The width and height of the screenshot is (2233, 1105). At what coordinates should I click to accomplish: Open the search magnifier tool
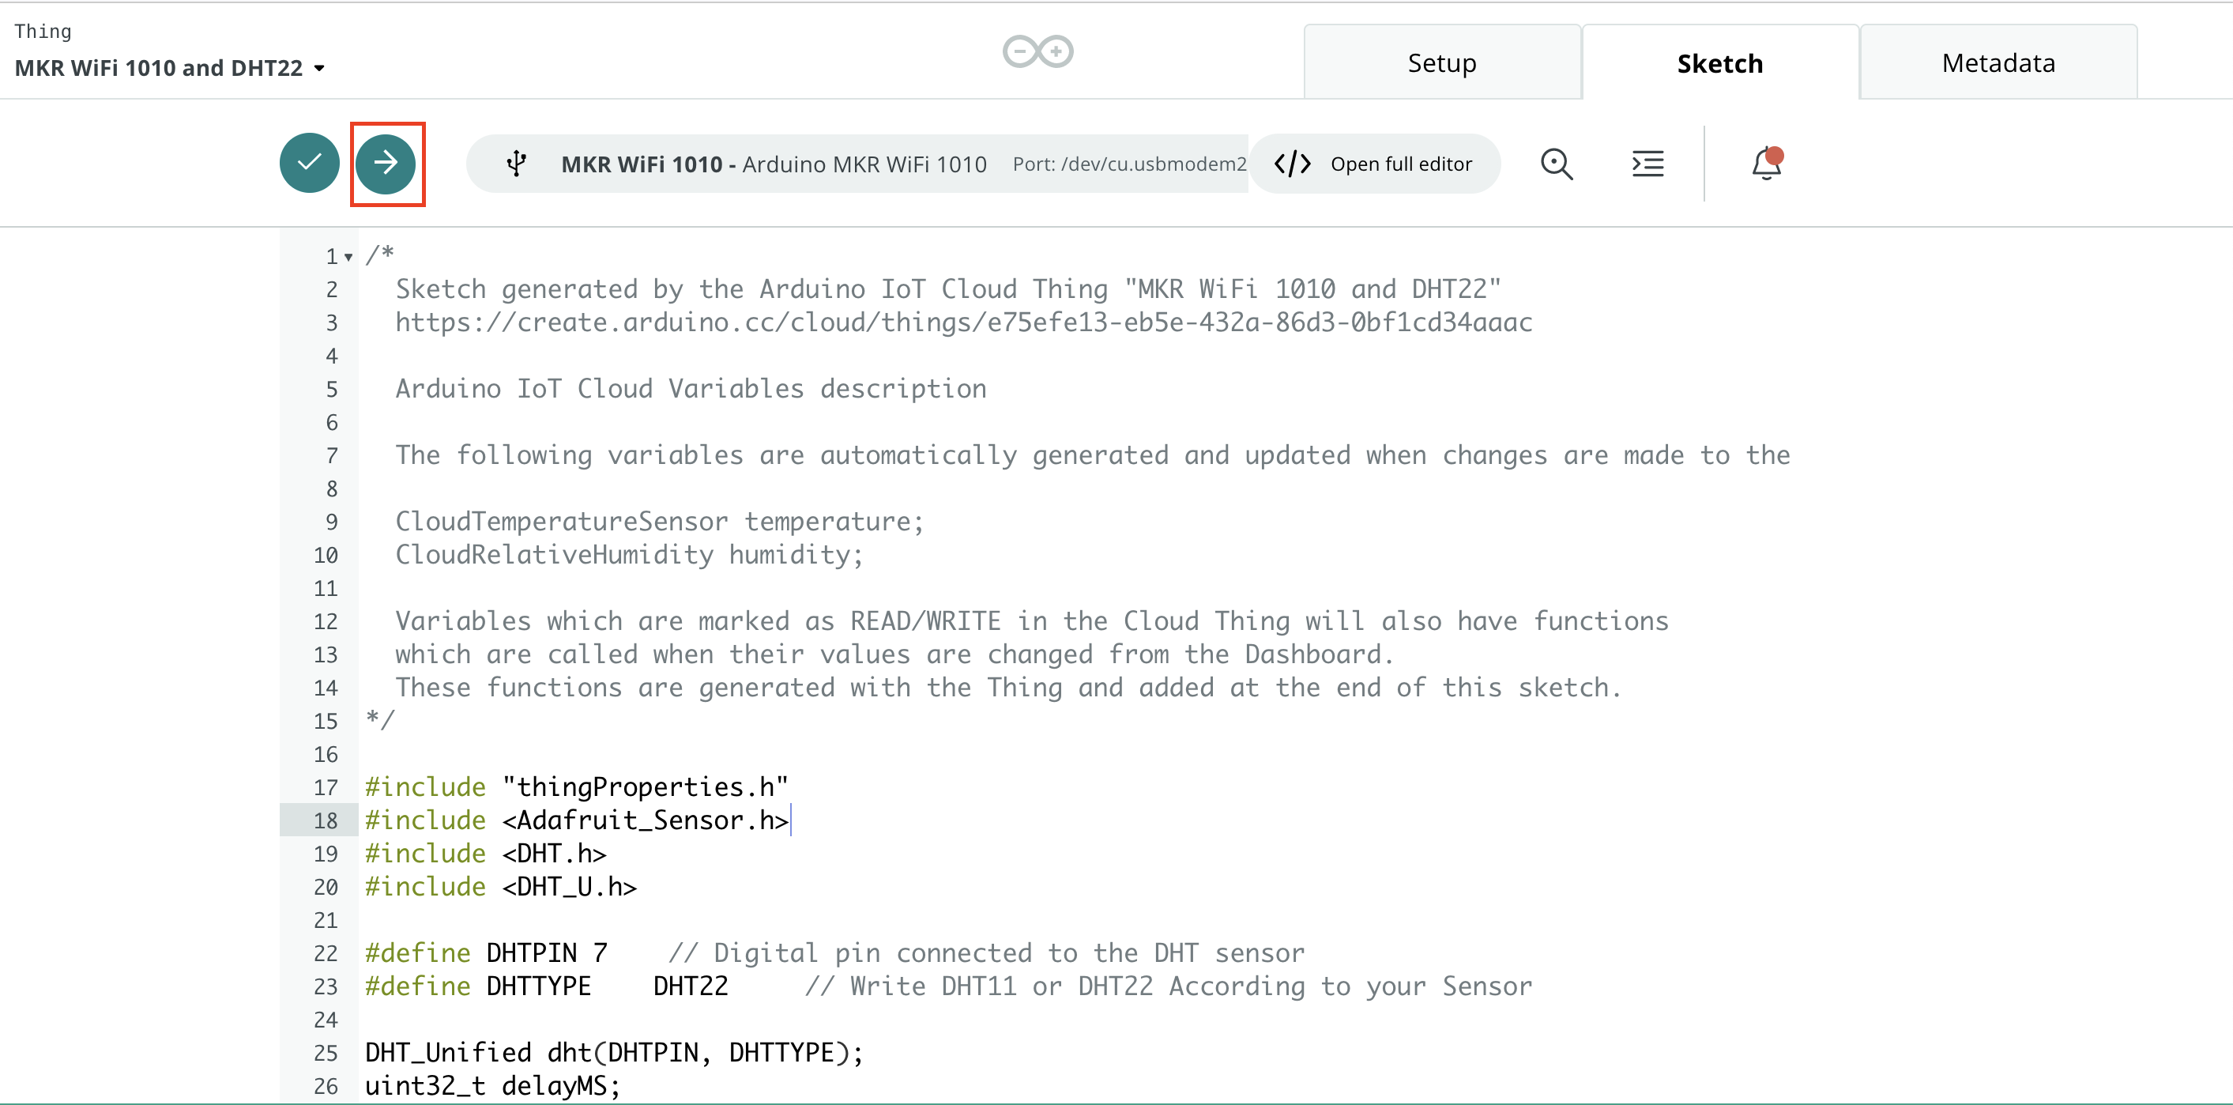click(1556, 163)
